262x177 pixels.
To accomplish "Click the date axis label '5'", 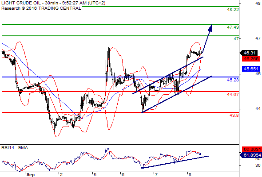I will (95, 174).
